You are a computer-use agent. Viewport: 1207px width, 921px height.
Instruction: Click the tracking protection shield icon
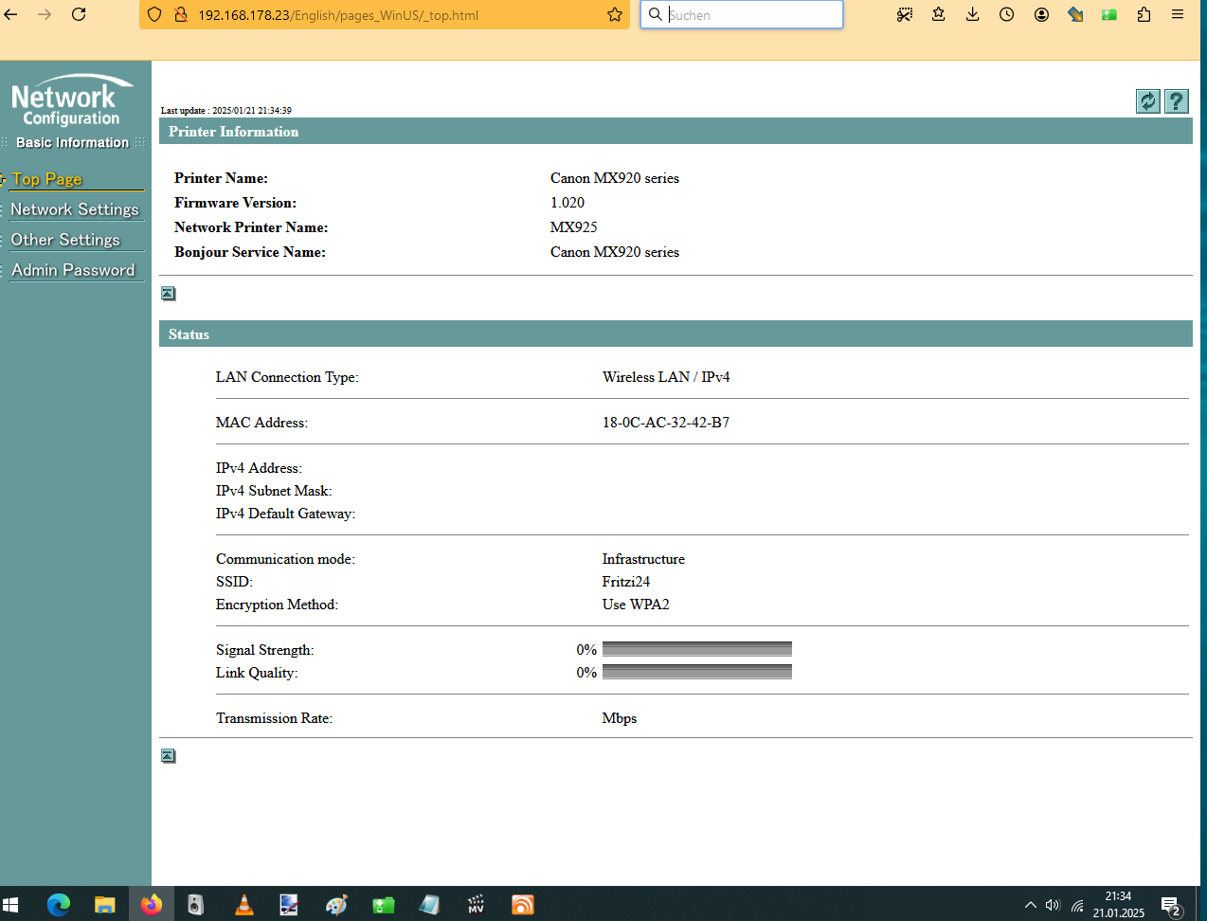click(154, 15)
